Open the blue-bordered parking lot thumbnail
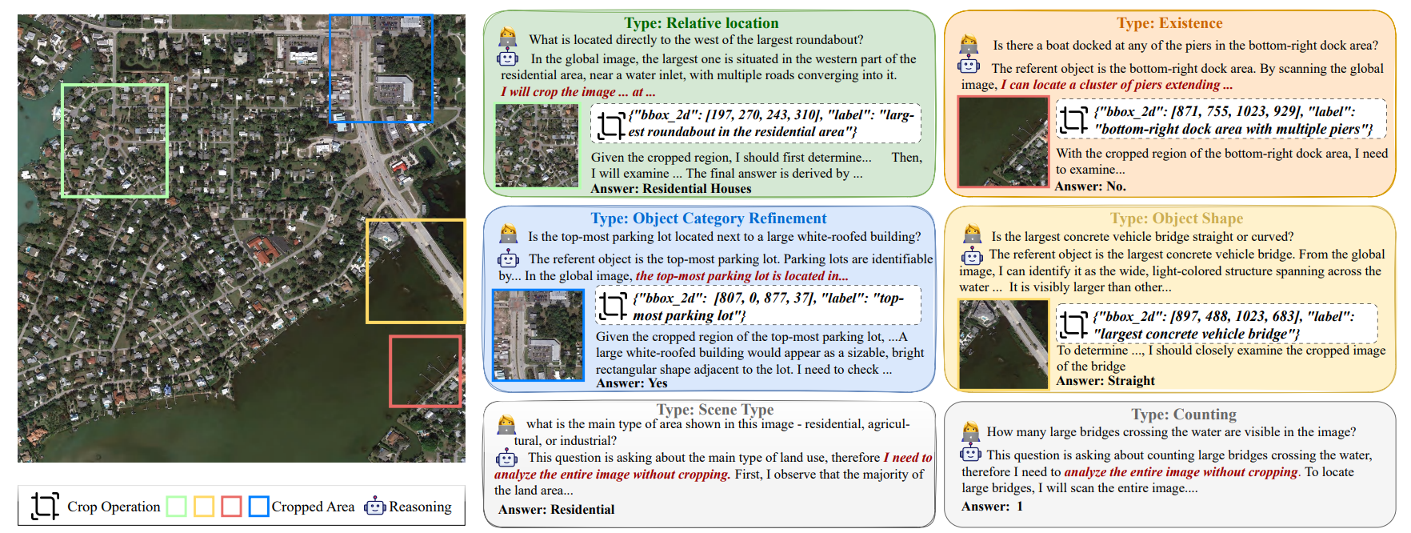This screenshot has height=533, width=1411. click(x=538, y=335)
